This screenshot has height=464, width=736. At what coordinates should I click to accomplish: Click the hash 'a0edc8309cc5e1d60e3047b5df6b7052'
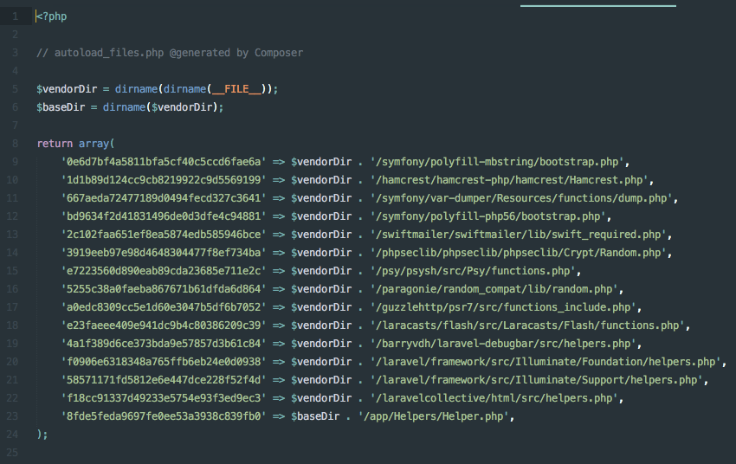[164, 307]
